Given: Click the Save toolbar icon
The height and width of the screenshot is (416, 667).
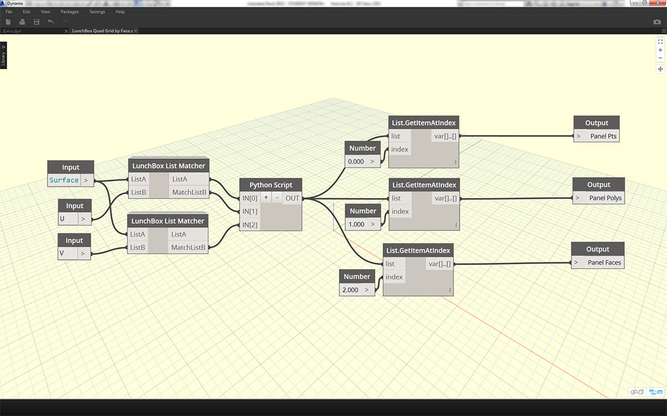Looking at the screenshot, I should pyautogui.click(x=37, y=22).
